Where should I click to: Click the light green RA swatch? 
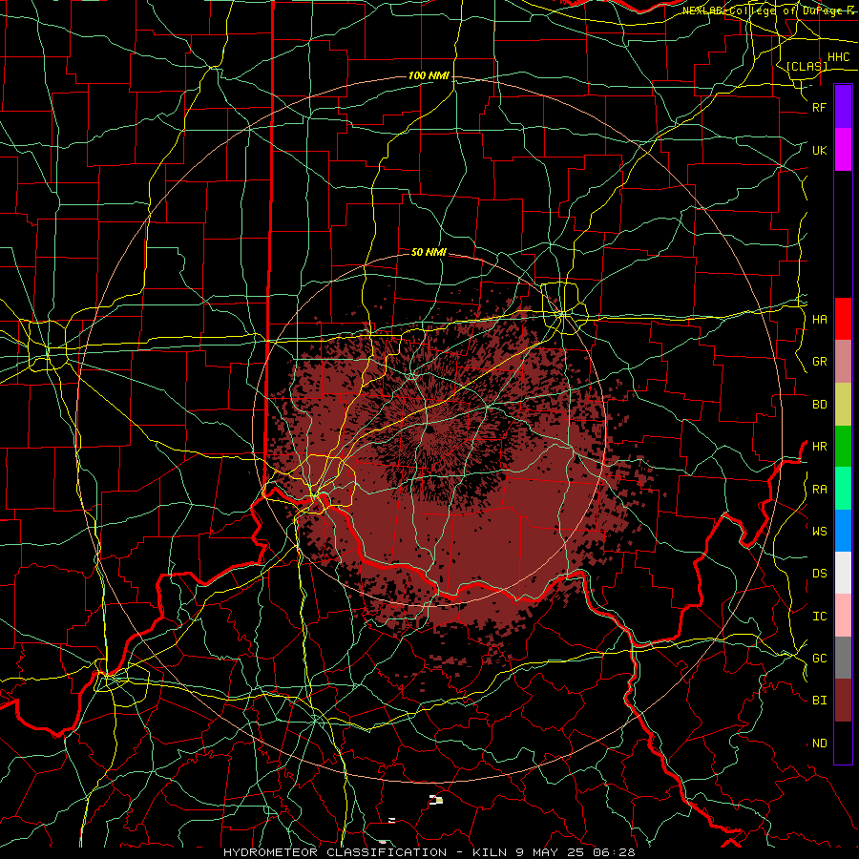(843, 489)
